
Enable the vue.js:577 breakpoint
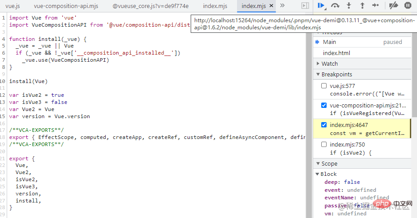[x=323, y=86]
